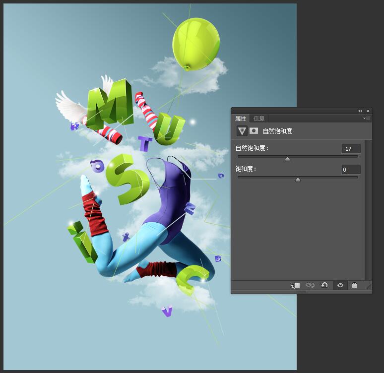Clip adjustment to layer below icon
Image resolution: width=384 pixels, height=373 pixels.
tap(295, 286)
